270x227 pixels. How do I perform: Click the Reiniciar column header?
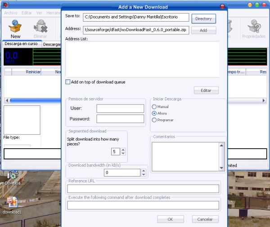tap(27, 72)
